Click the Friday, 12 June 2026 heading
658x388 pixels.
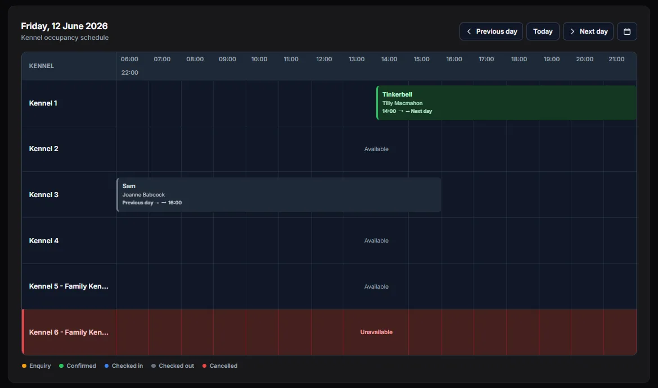click(x=64, y=26)
